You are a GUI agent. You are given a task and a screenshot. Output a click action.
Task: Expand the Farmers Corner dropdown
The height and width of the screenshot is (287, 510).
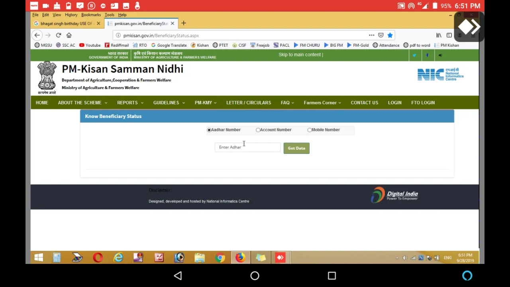point(322,103)
